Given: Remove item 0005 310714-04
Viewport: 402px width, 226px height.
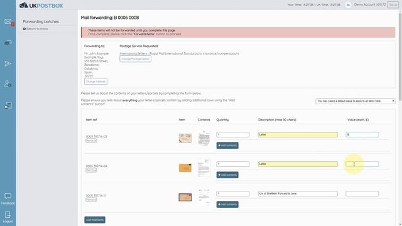Looking at the screenshot, I should (x=91, y=170).
